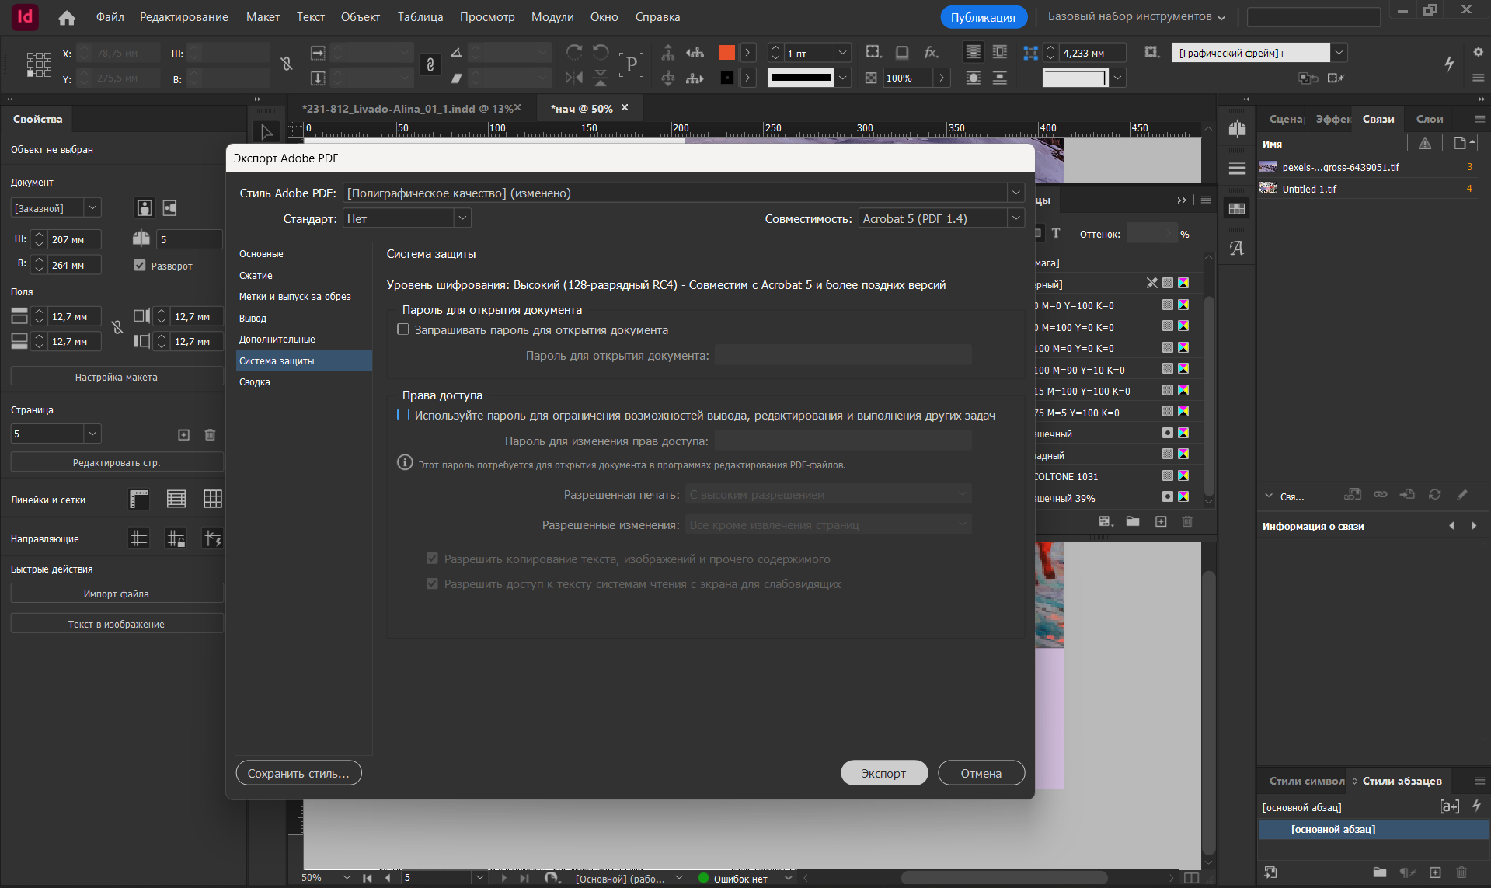Toggle screen reader text access checkbox
The width and height of the screenshot is (1491, 888).
coord(432,583)
